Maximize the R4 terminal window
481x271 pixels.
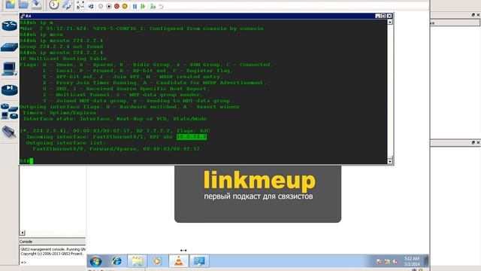coord(383,16)
